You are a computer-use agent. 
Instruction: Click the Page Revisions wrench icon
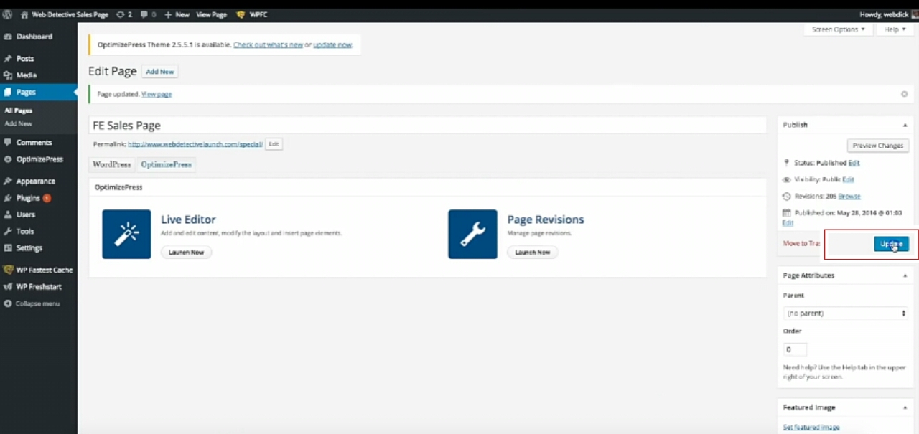472,234
